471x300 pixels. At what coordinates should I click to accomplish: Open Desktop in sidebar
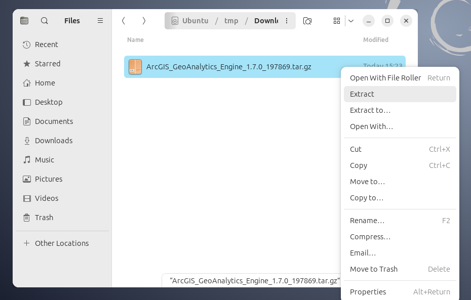pos(62,102)
